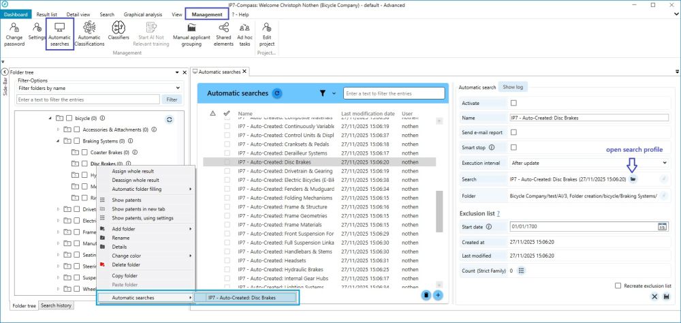
Task: Enable the Activate checkbox
Action: pos(513,103)
